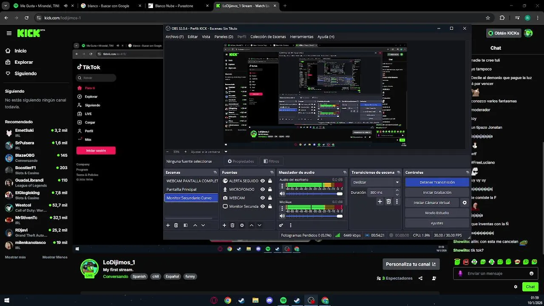Viewport: 544px width, 306px height.
Task: Delete selected scene with trash icon in Escenas
Action: click(x=176, y=225)
